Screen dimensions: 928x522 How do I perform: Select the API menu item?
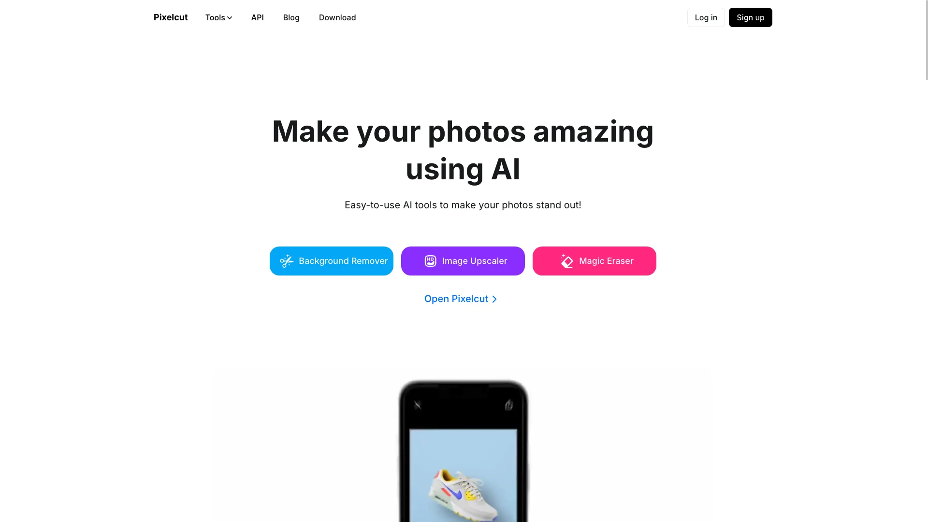click(x=258, y=17)
